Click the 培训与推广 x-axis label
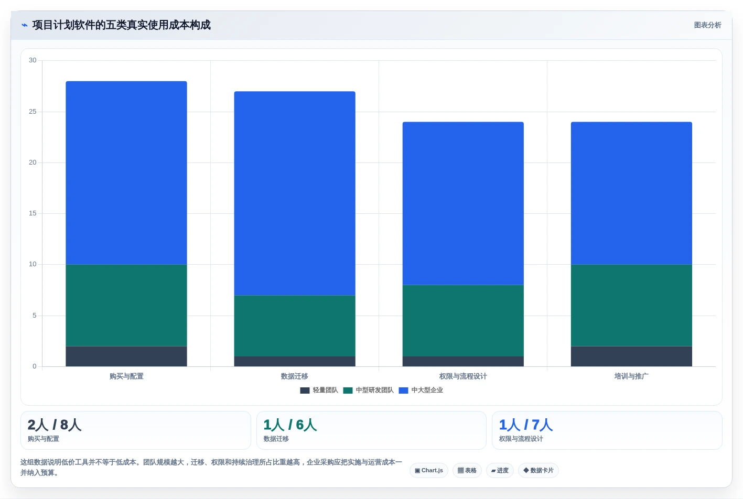The width and height of the screenshot is (743, 499). point(631,376)
